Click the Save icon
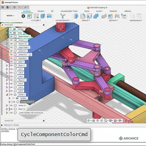Viewport: 146px width, 146px height. coord(14,7)
